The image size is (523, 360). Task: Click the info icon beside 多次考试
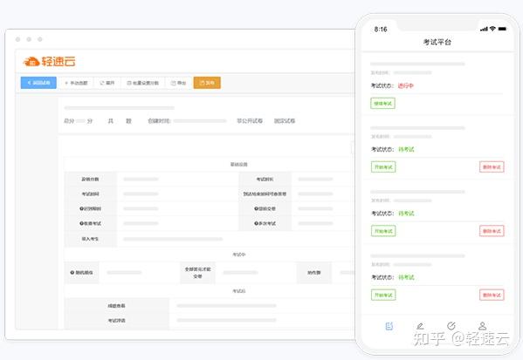tap(256, 223)
